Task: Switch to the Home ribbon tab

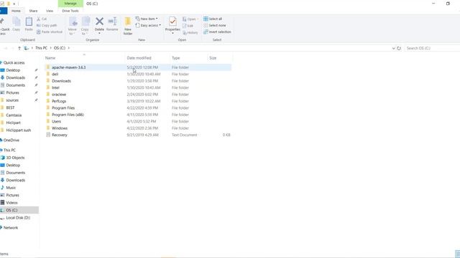Action: (16, 11)
